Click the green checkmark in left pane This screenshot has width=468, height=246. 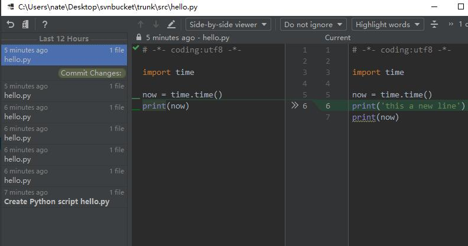point(136,47)
